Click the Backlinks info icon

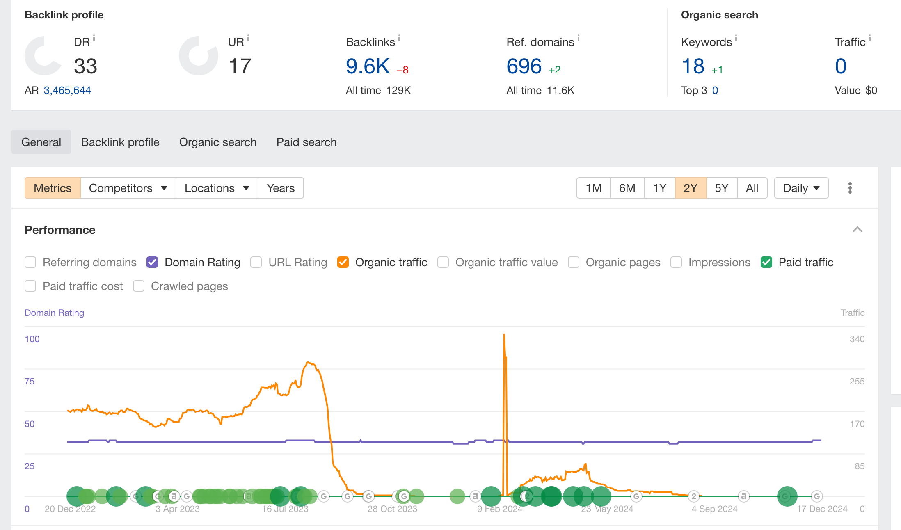click(x=399, y=38)
